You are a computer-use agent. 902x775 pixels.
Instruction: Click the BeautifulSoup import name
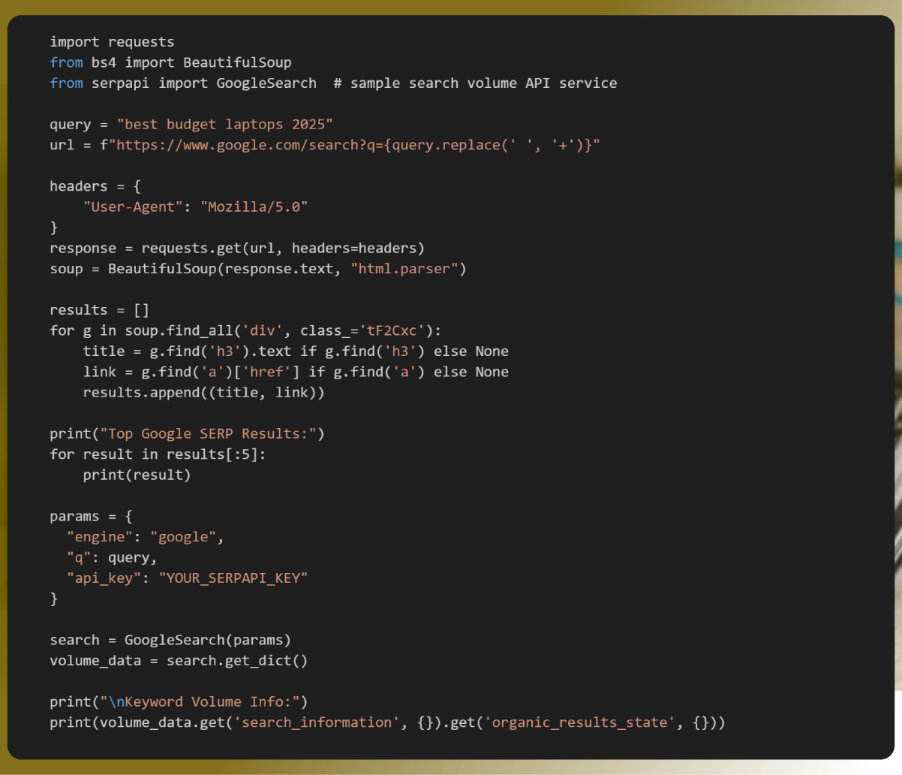coord(237,62)
